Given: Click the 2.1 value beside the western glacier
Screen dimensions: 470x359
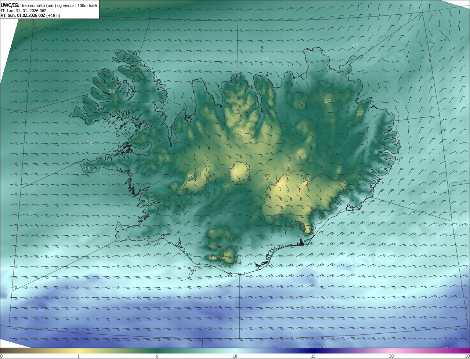Looking at the screenshot, I should click(190, 175).
